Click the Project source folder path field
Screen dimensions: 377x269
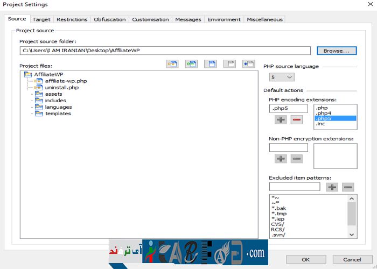[x=165, y=51]
